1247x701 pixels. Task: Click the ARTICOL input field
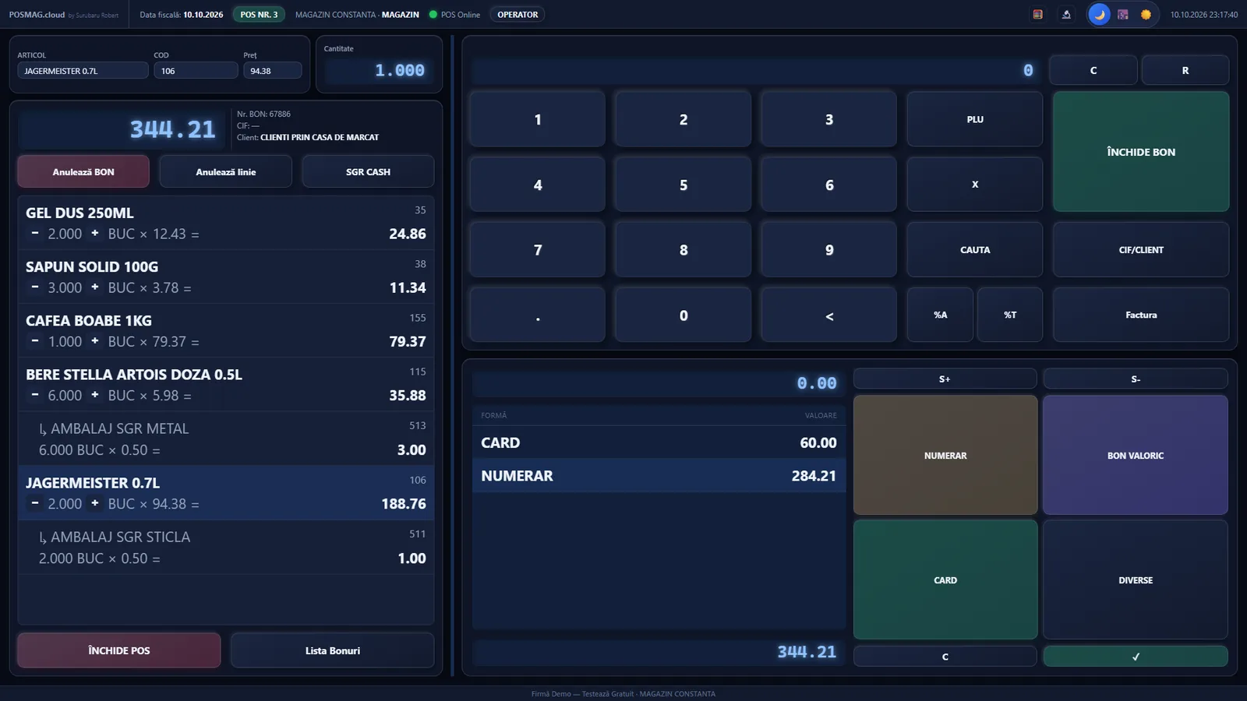pos(83,70)
